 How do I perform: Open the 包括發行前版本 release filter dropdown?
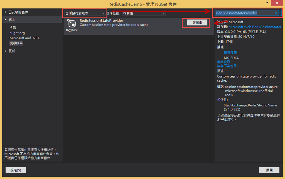click(x=85, y=13)
